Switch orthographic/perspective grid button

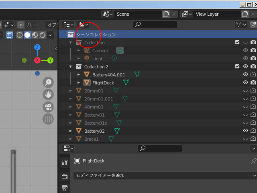[x=48, y=119]
